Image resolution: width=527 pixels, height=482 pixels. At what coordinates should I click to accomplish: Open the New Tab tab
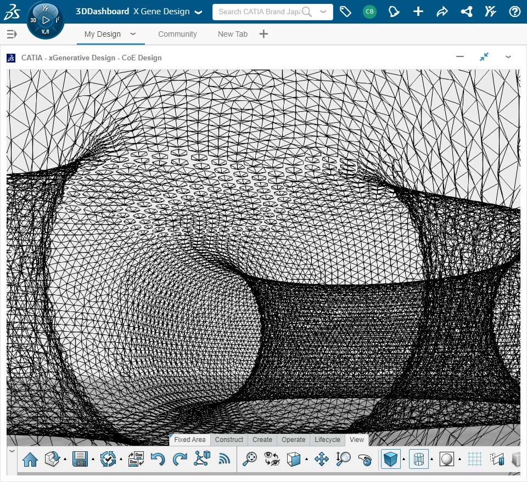point(233,34)
